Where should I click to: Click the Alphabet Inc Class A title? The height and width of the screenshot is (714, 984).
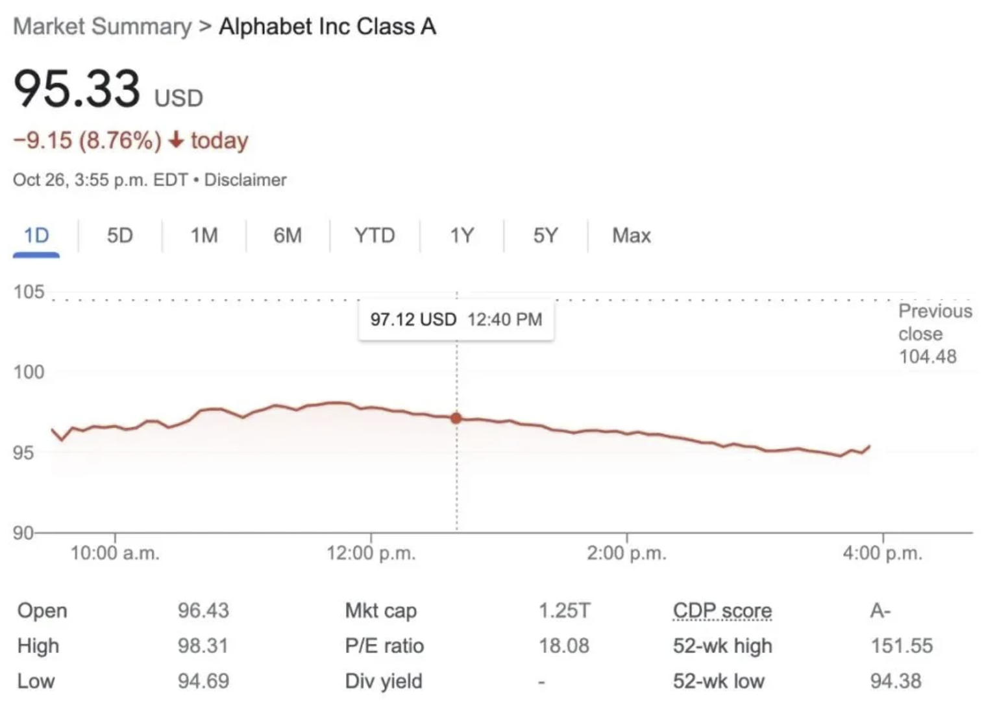click(327, 27)
